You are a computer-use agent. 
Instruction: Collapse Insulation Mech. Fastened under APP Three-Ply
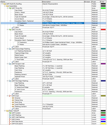tap(10, 21)
